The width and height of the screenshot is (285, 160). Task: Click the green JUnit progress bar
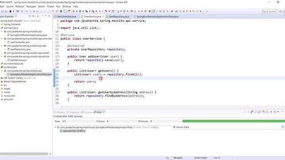[233, 121]
